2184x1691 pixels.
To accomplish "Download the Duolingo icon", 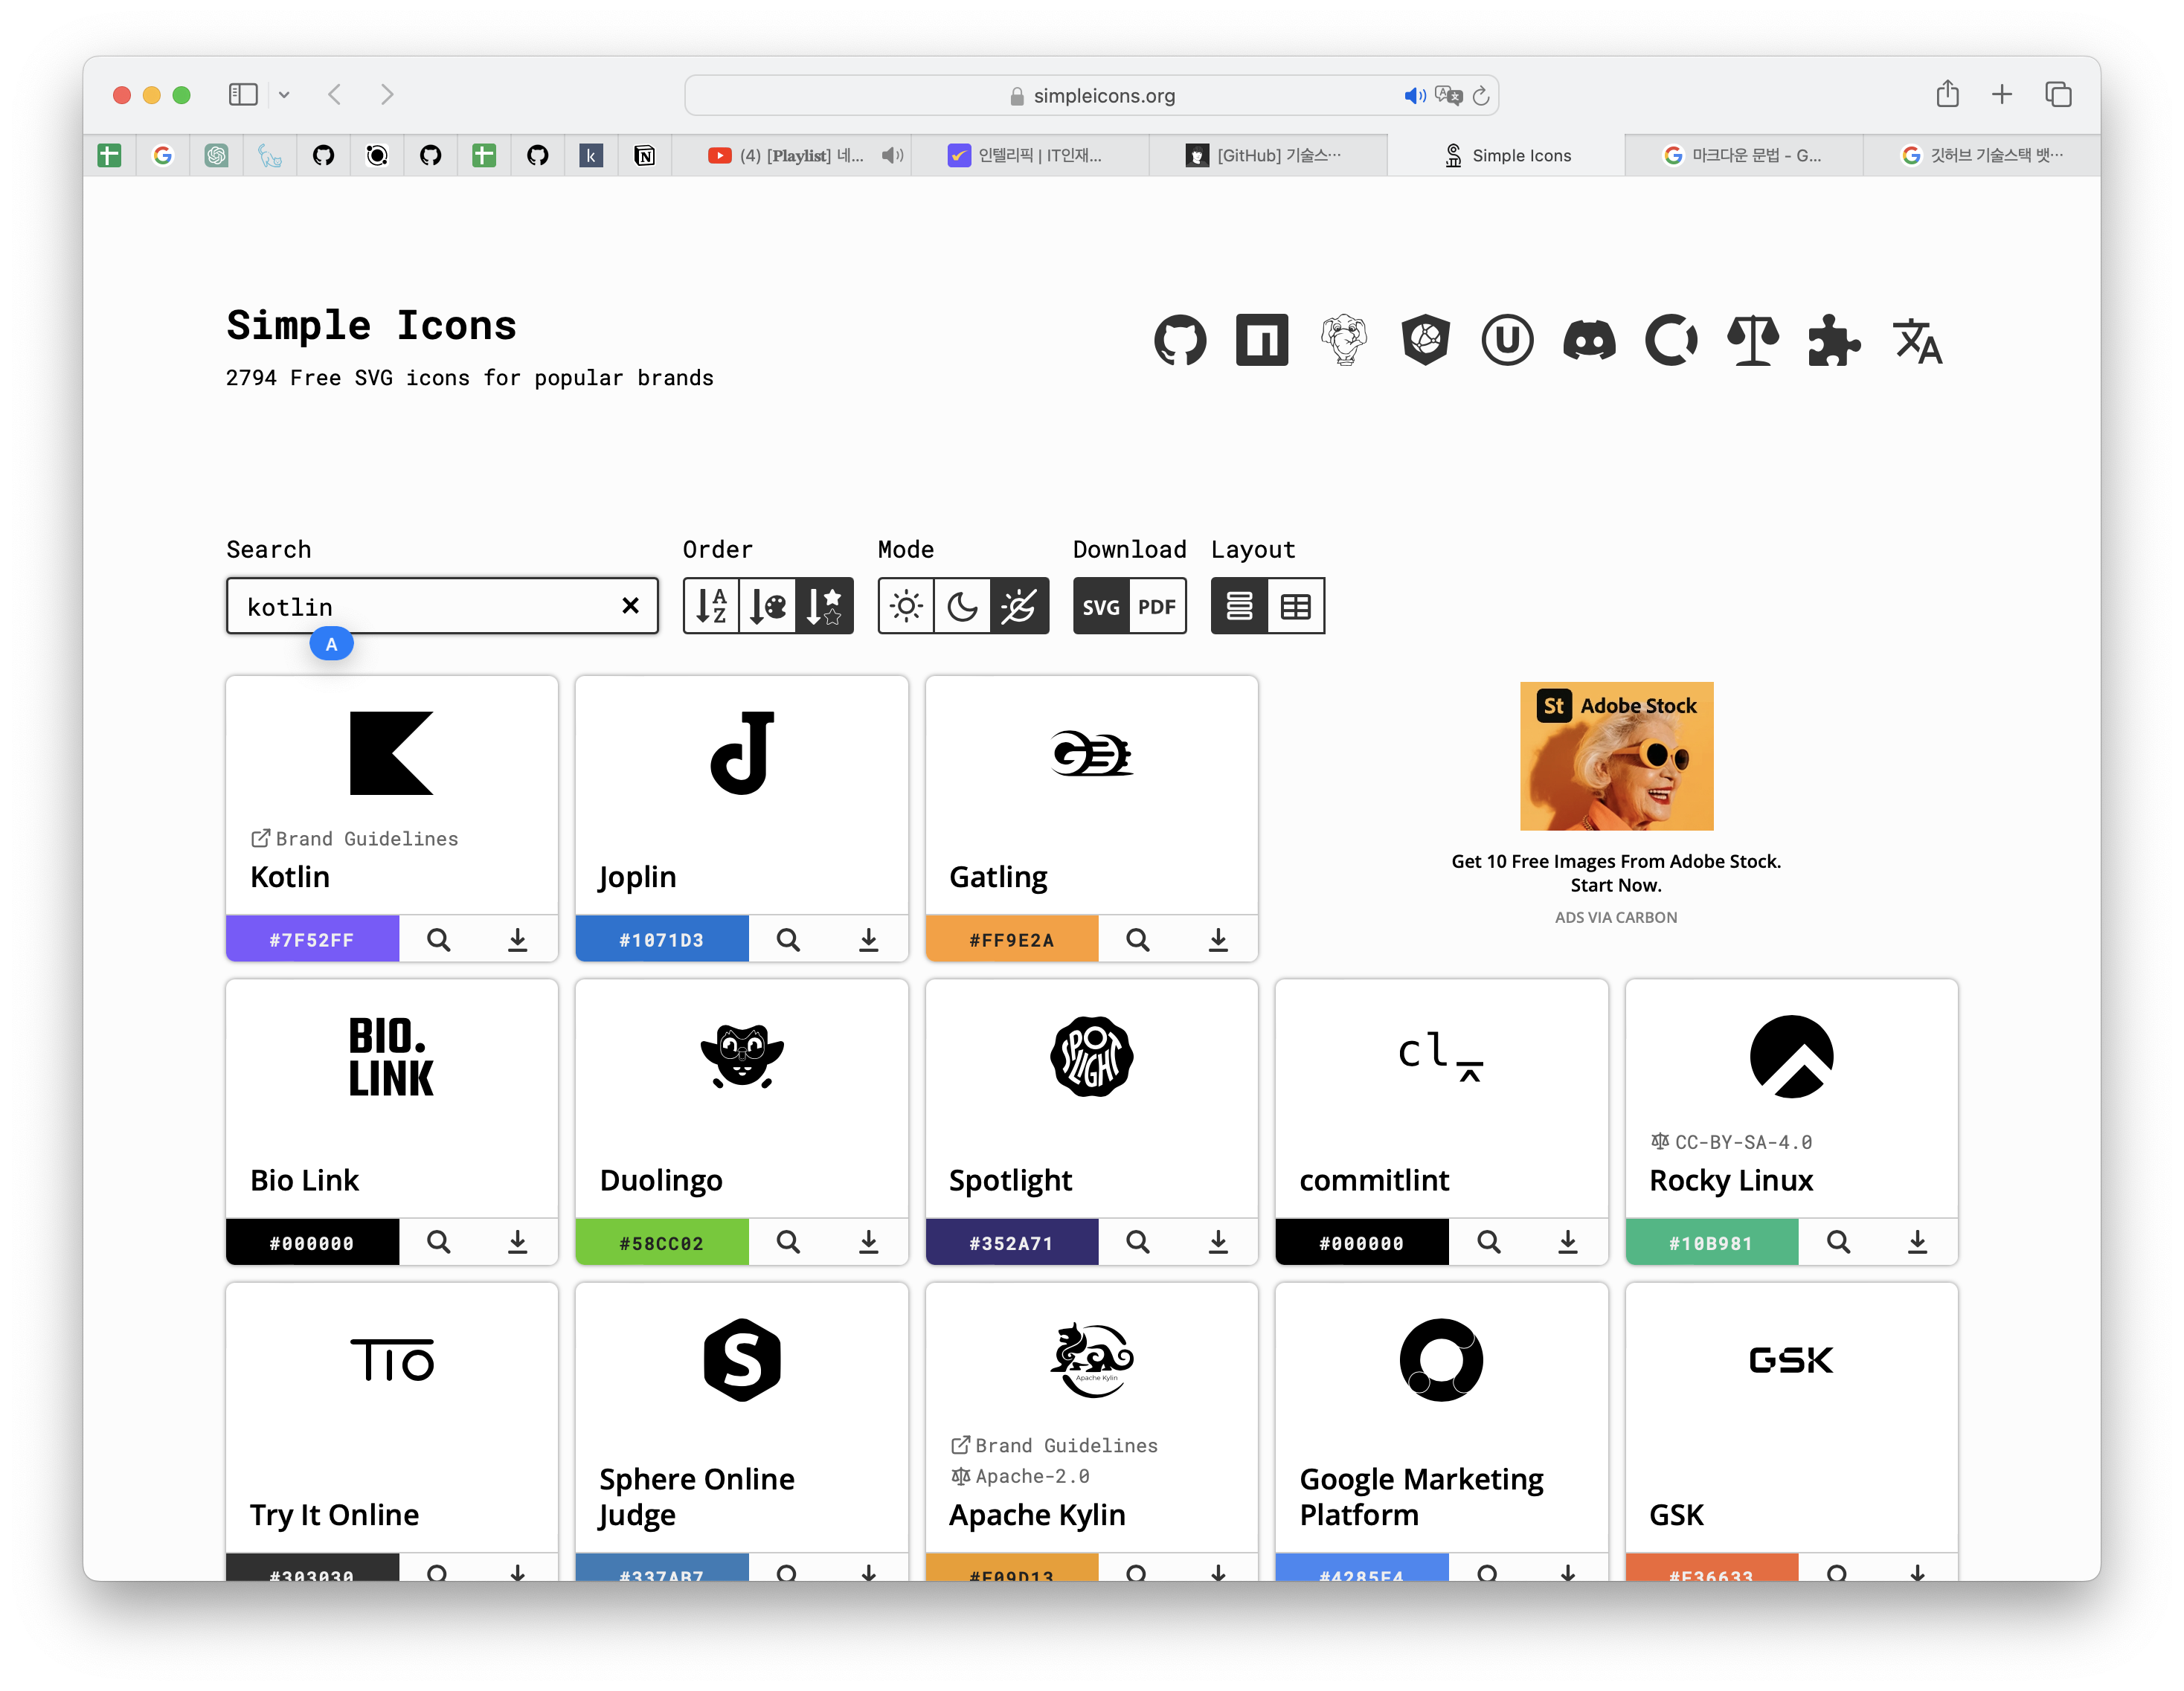I will [868, 1243].
